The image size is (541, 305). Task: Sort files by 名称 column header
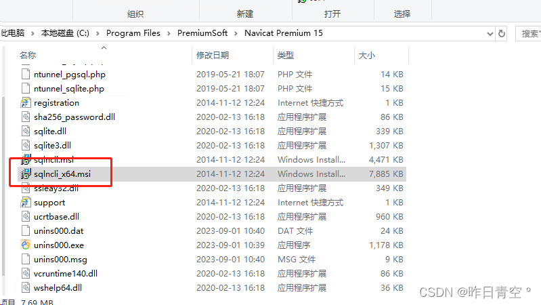pyautogui.click(x=28, y=56)
